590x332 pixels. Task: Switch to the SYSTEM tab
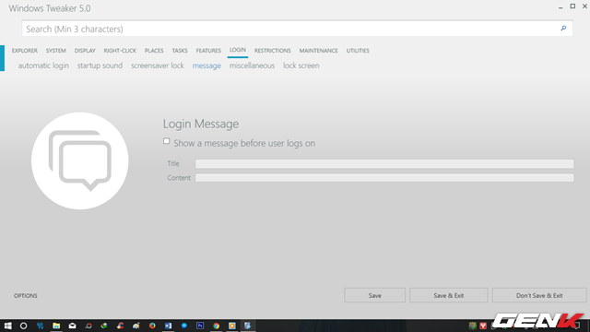coord(55,51)
